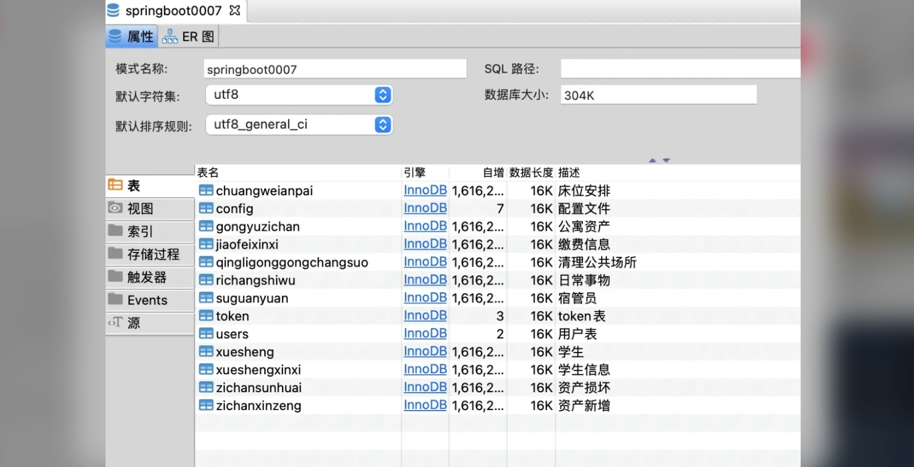Open InnoDB link in xuesheng row
The width and height of the screenshot is (914, 467).
[x=425, y=351]
